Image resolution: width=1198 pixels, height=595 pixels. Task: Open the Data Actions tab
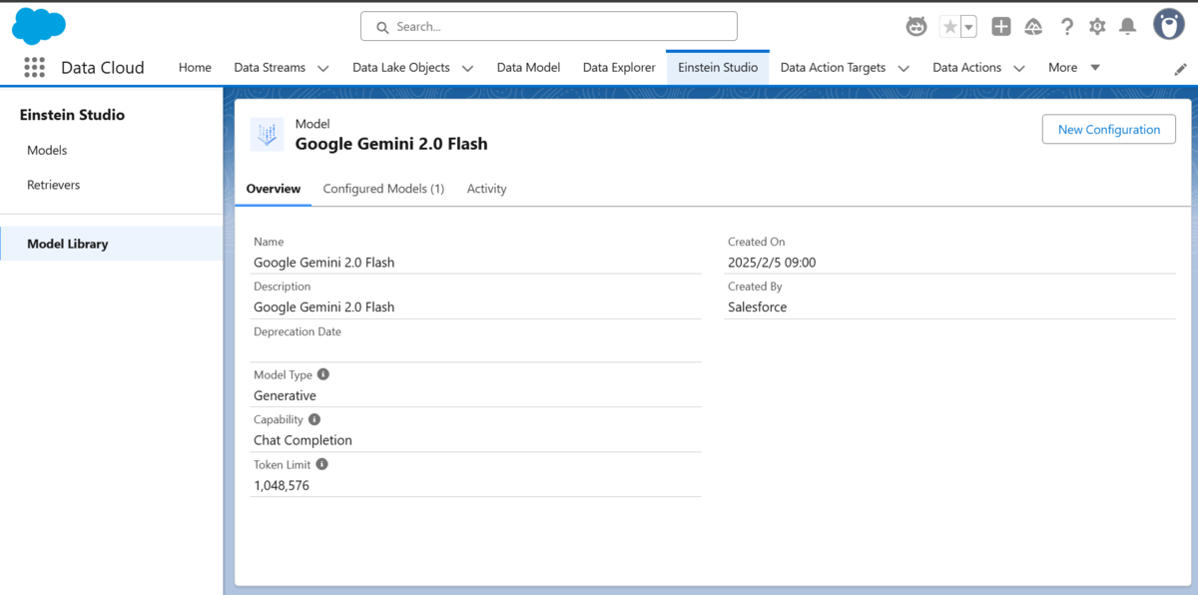pyautogui.click(x=966, y=68)
